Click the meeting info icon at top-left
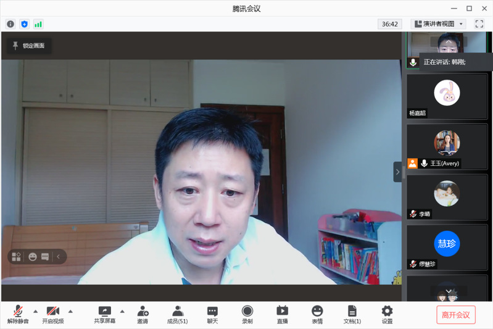The image size is (493, 329). click(10, 24)
